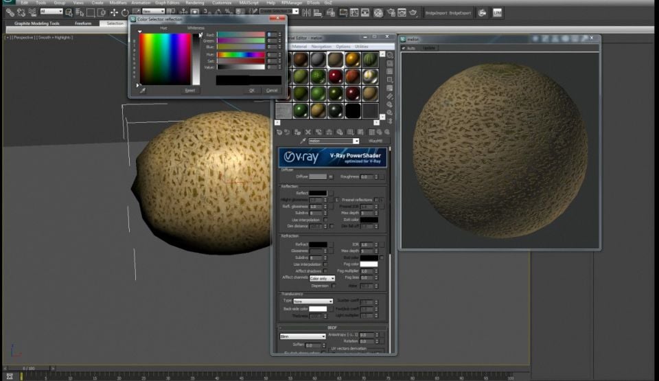Click the Background icon in side toolbar
659x381 pixels.
pos(390,71)
